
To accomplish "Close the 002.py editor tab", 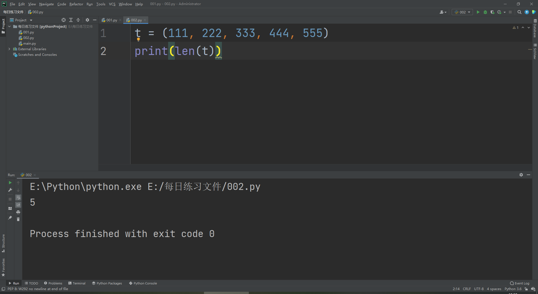I will point(145,20).
